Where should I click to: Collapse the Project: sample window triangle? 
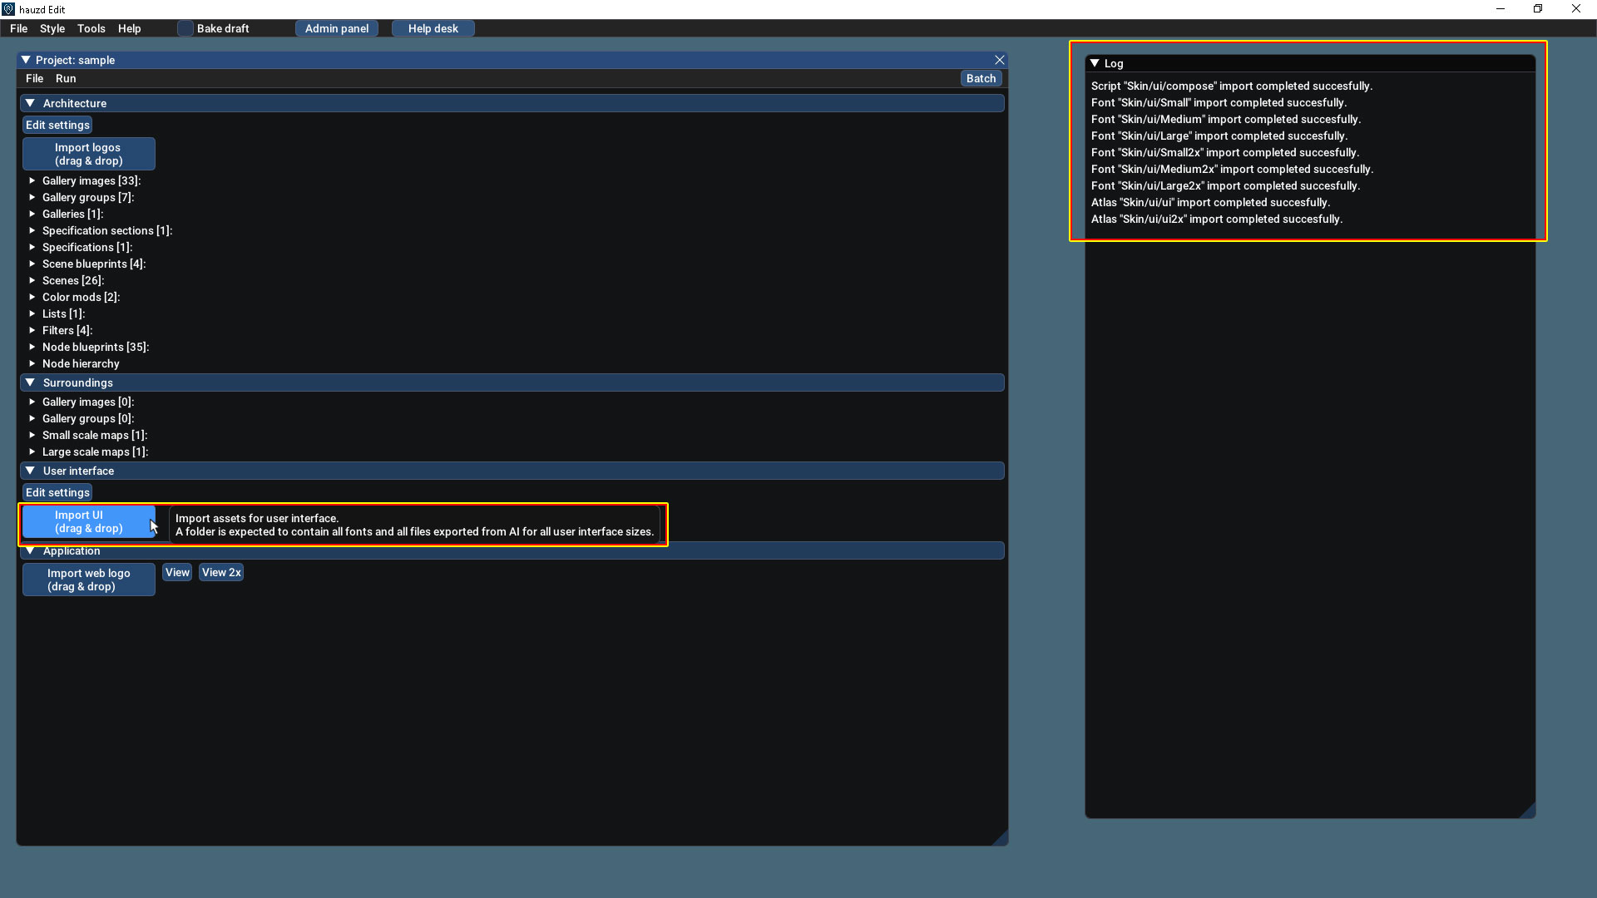click(26, 60)
